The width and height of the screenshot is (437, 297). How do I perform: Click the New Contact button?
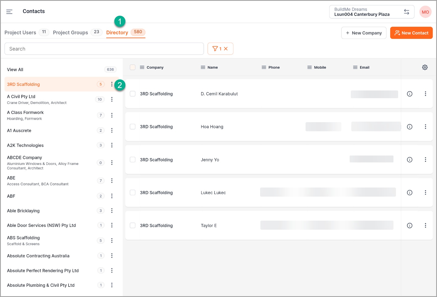[411, 33]
